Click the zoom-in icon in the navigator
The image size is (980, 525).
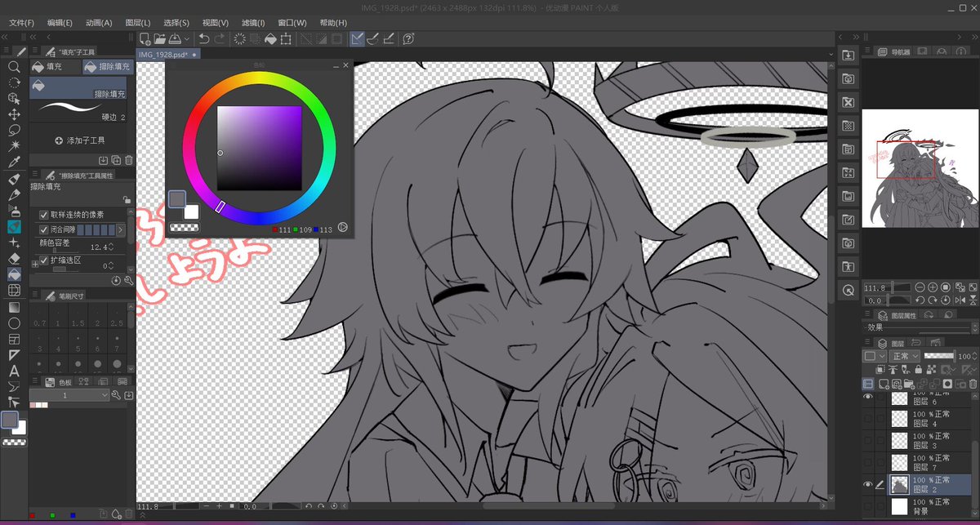pyautogui.click(x=932, y=287)
